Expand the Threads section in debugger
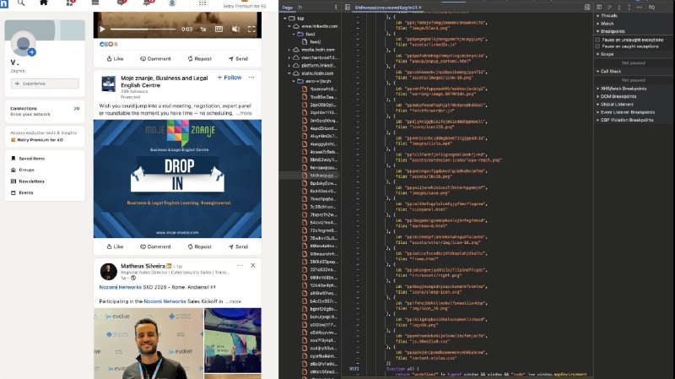The height and width of the screenshot is (379, 675). coord(607,16)
